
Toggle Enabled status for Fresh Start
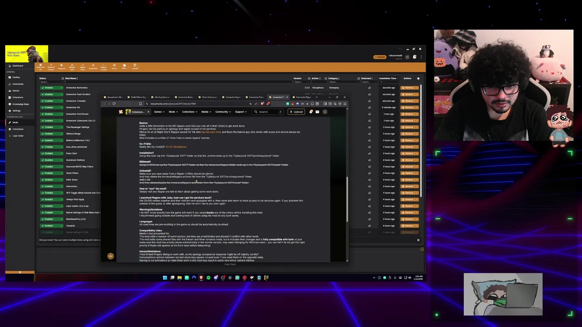coord(50,154)
